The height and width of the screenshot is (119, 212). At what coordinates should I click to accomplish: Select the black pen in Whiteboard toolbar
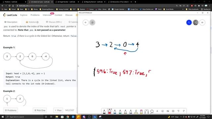[104, 112]
